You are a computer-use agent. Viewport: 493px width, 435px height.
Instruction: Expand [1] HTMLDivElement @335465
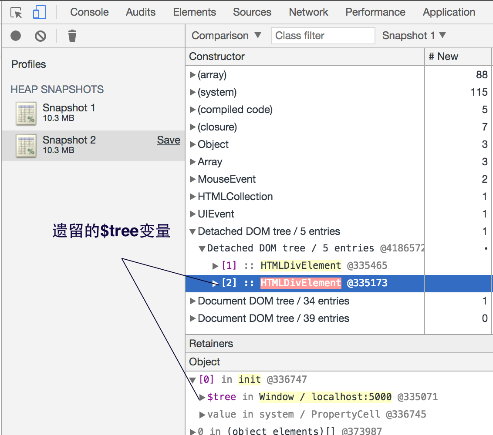coord(215,266)
